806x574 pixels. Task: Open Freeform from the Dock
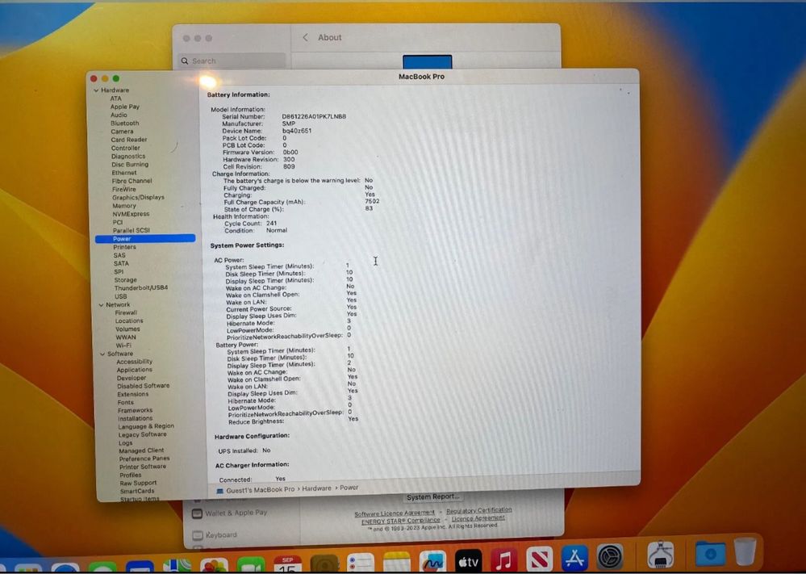tap(432, 561)
